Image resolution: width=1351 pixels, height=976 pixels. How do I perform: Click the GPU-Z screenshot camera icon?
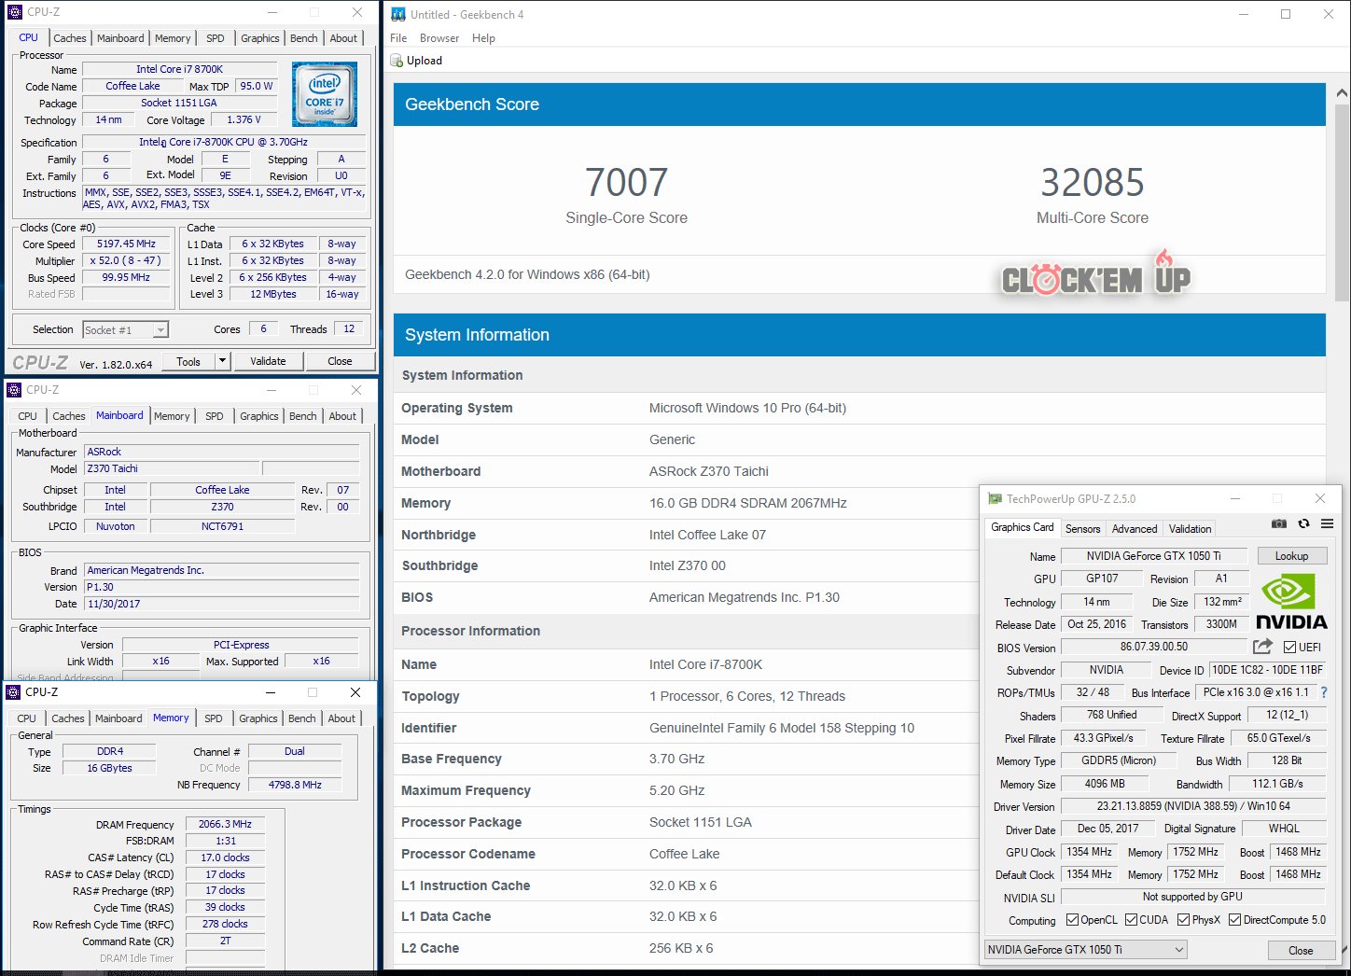pos(1279,524)
